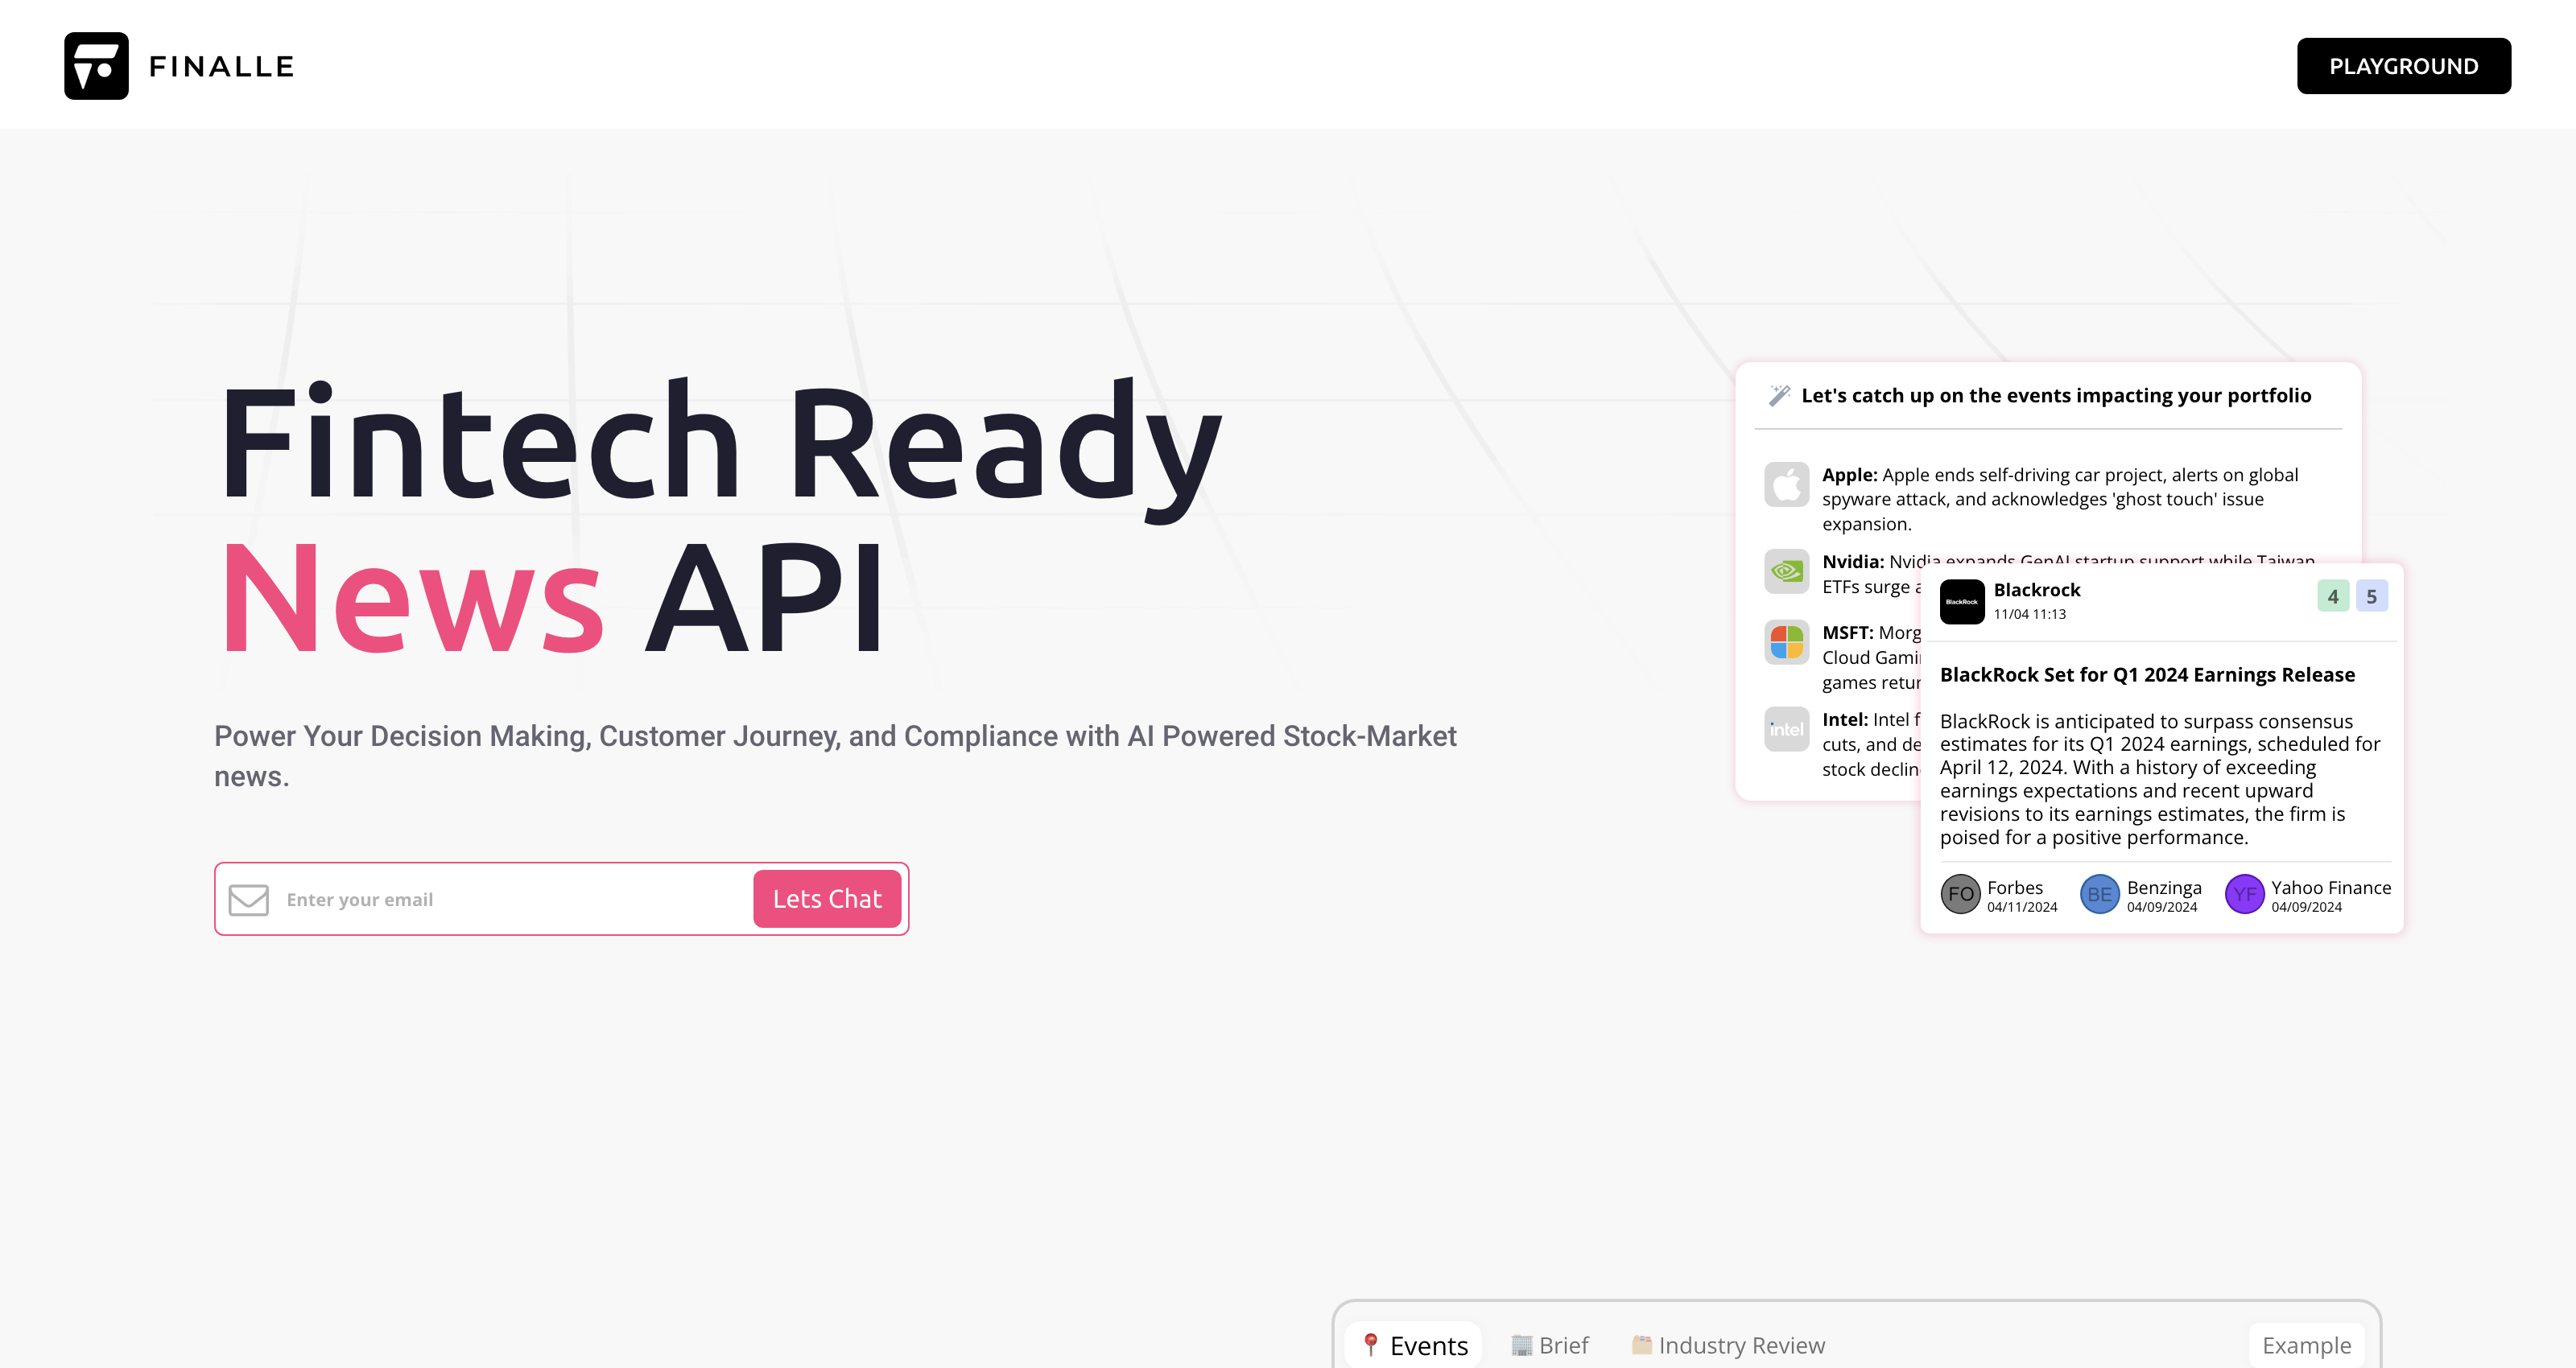Screen dimensions: 2576x1368
Task: Click the pink 'News' headline word
Action: (x=413, y=598)
